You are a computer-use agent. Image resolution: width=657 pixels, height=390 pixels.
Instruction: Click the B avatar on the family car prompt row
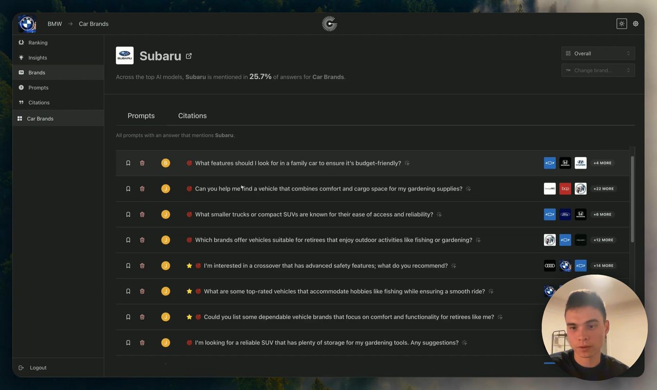(165, 163)
